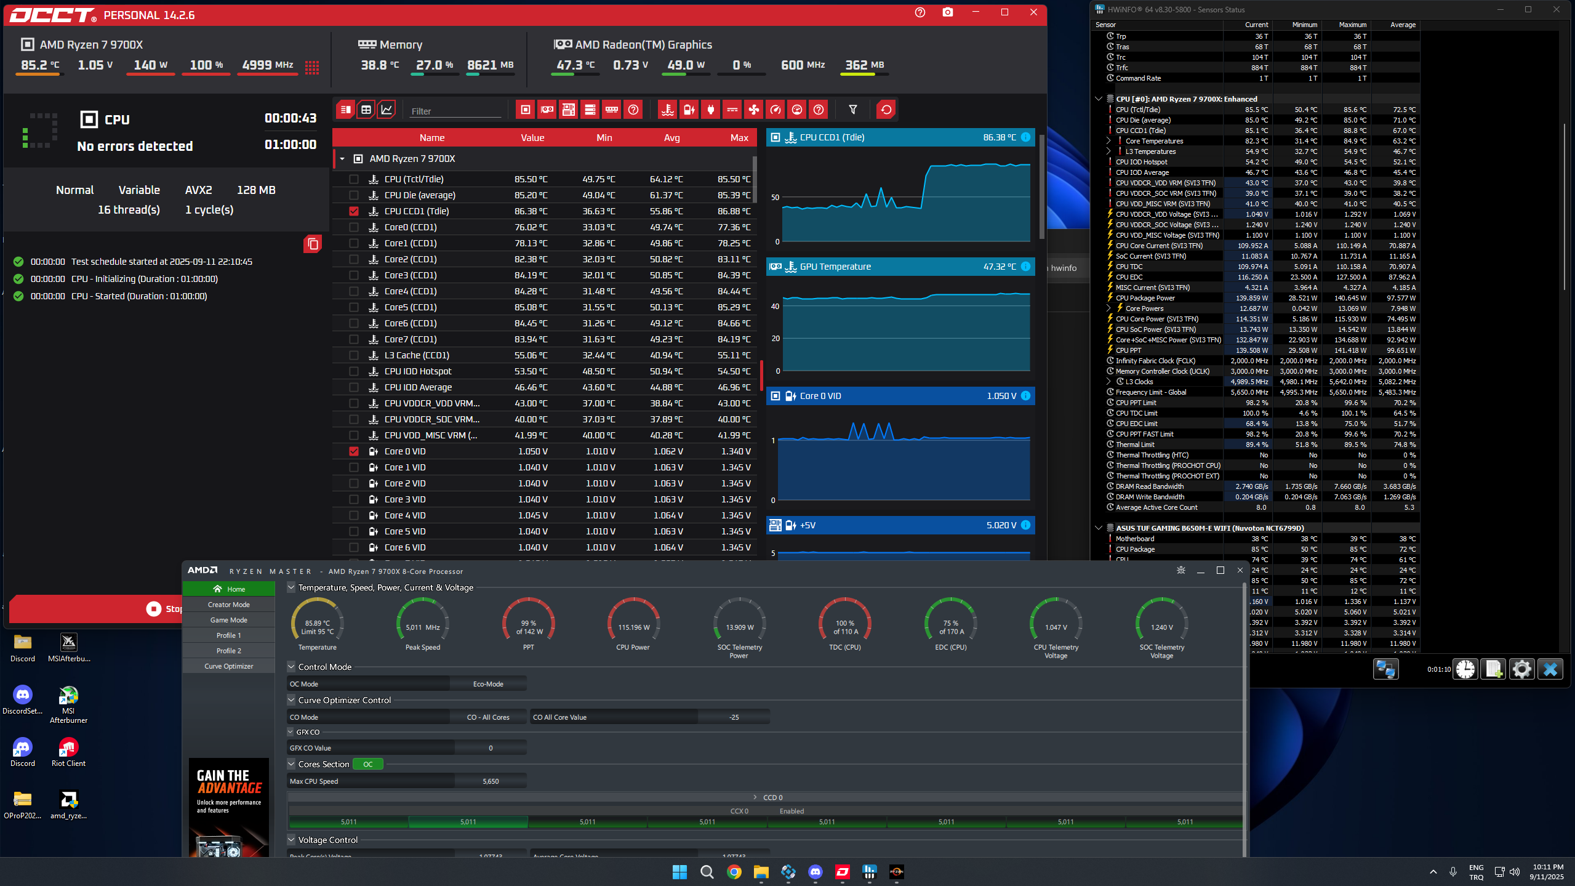Check the CPU IOD Hotspot checkbox
This screenshot has height=886, width=1575.
[x=354, y=371]
